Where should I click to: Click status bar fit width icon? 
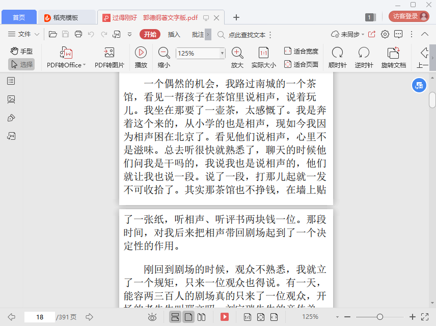point(274,317)
